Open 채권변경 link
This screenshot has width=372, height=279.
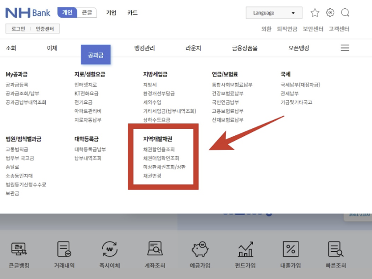[x=152, y=176]
